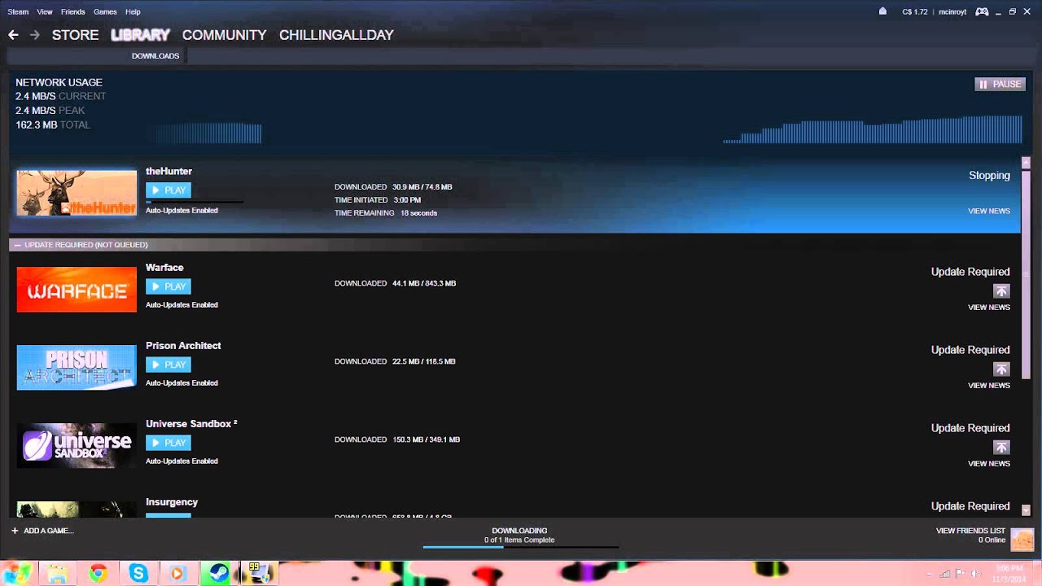Image resolution: width=1042 pixels, height=586 pixels.
Task: Click Warface's Update Required status
Action: tap(970, 272)
